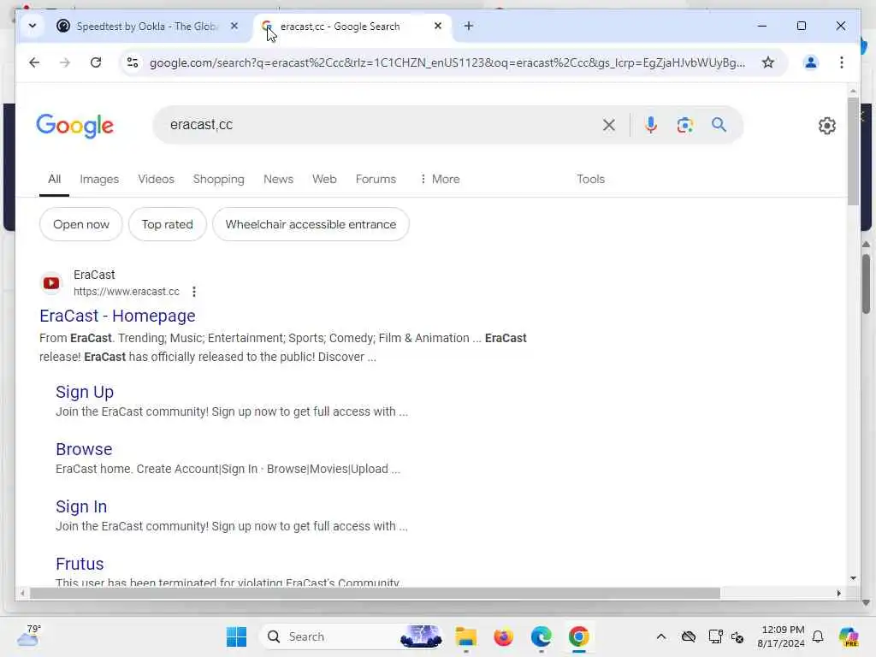Open a new tab with plus
Image resolution: width=876 pixels, height=657 pixels.
pos(469,27)
